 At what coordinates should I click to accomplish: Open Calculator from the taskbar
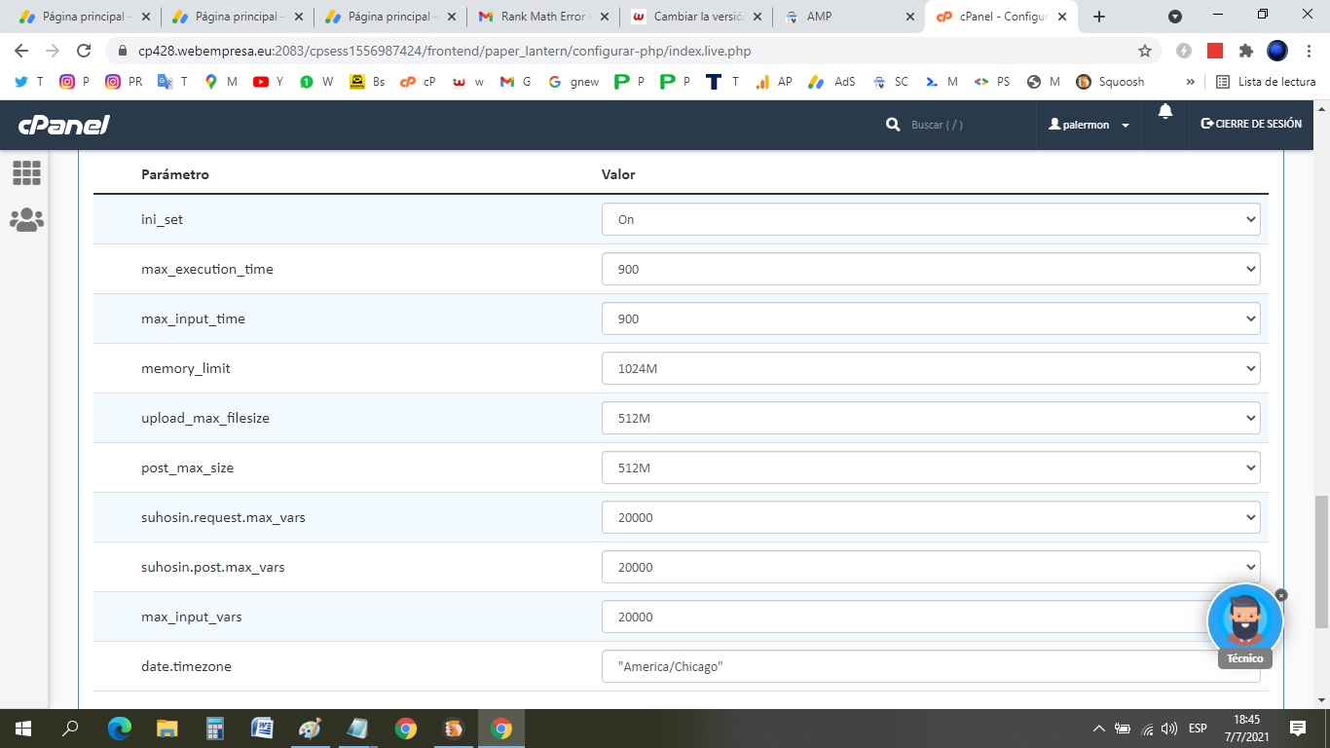tap(215, 729)
